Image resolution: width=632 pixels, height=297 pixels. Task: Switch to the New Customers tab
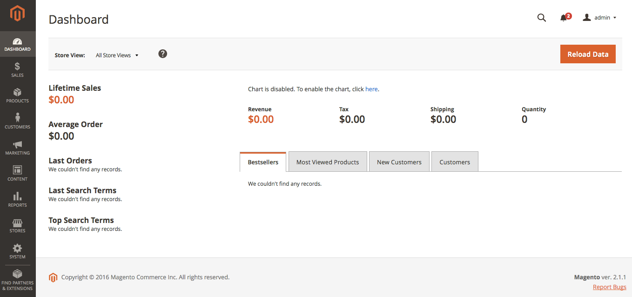pos(399,162)
